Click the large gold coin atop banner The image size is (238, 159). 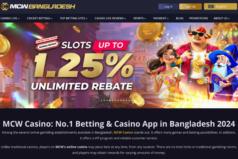151,32
